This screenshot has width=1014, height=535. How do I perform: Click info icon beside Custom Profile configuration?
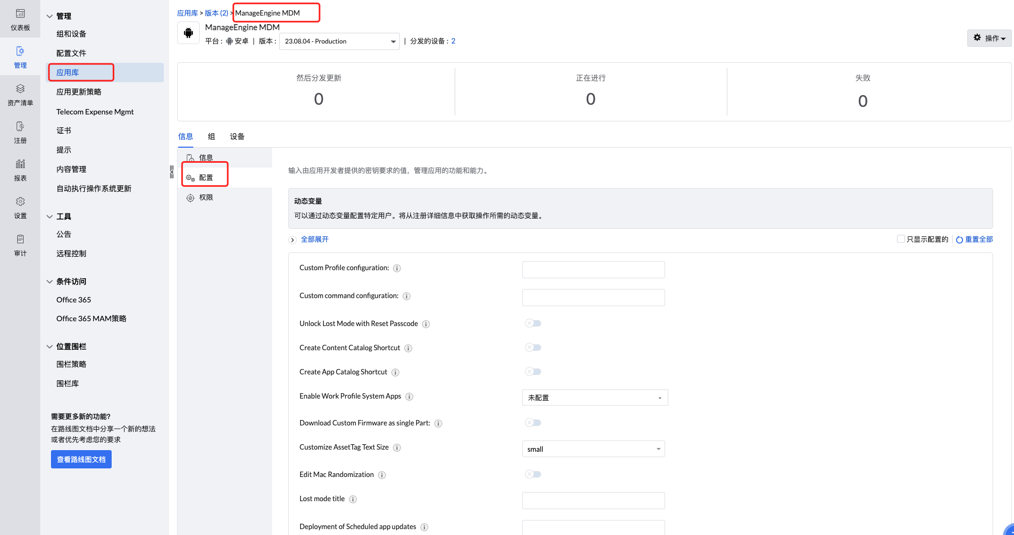point(397,268)
